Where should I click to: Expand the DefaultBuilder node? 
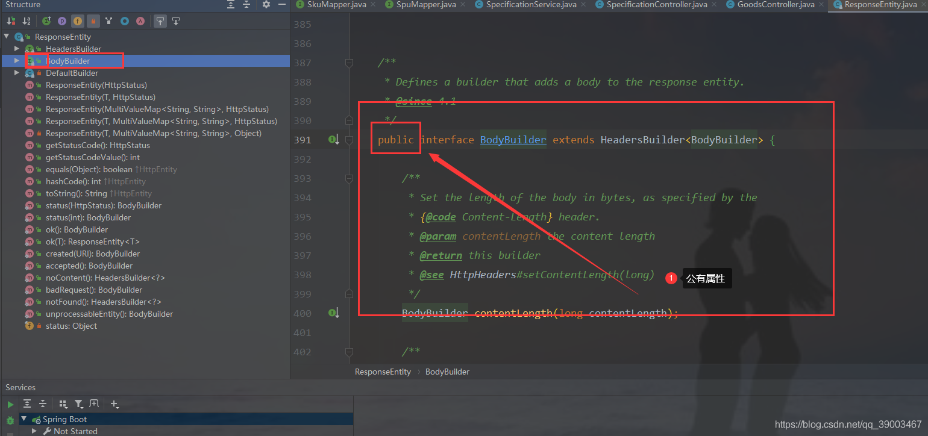tap(17, 73)
